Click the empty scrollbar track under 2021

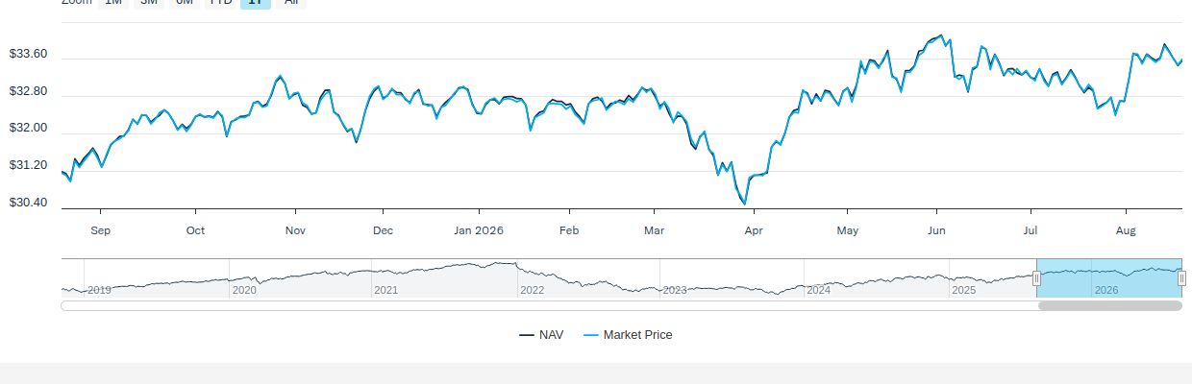(385, 305)
